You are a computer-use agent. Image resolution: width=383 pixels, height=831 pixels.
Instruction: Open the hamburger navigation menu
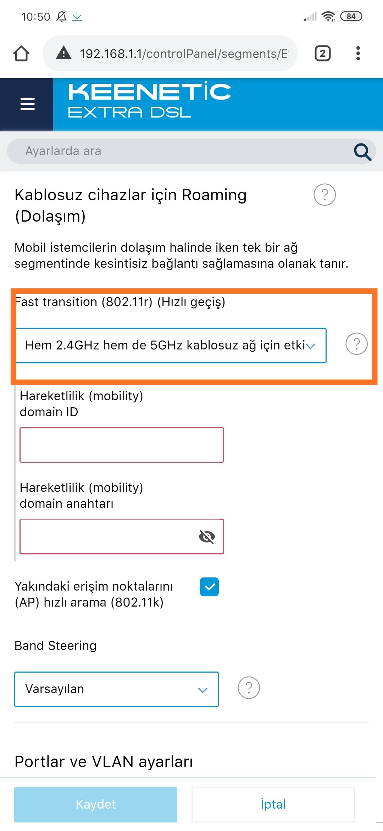click(27, 104)
